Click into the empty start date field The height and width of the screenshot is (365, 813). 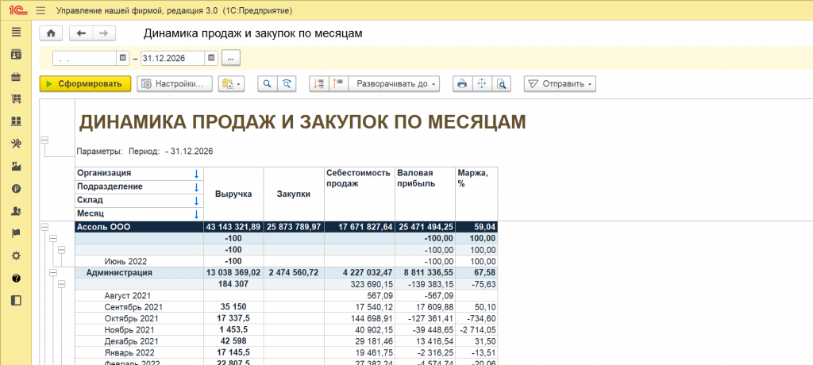(x=85, y=58)
